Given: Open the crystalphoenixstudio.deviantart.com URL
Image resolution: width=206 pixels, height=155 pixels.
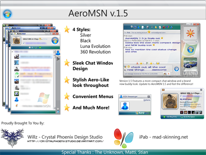Looking at the screenshot, I should (x=65, y=141).
